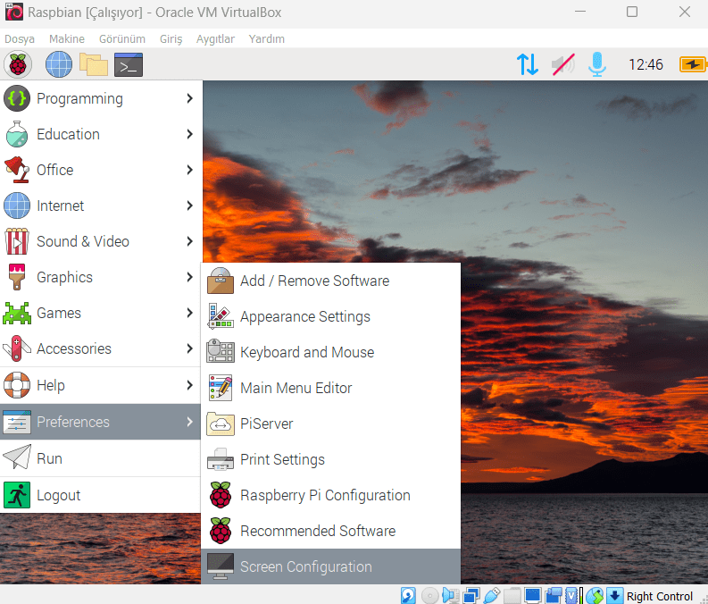Open Add / Remove Software

click(x=314, y=281)
